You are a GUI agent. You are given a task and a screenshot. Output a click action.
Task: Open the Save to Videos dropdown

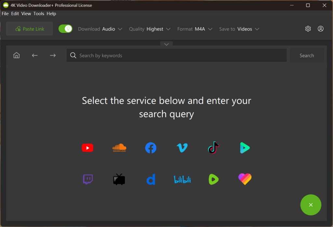pos(239,29)
